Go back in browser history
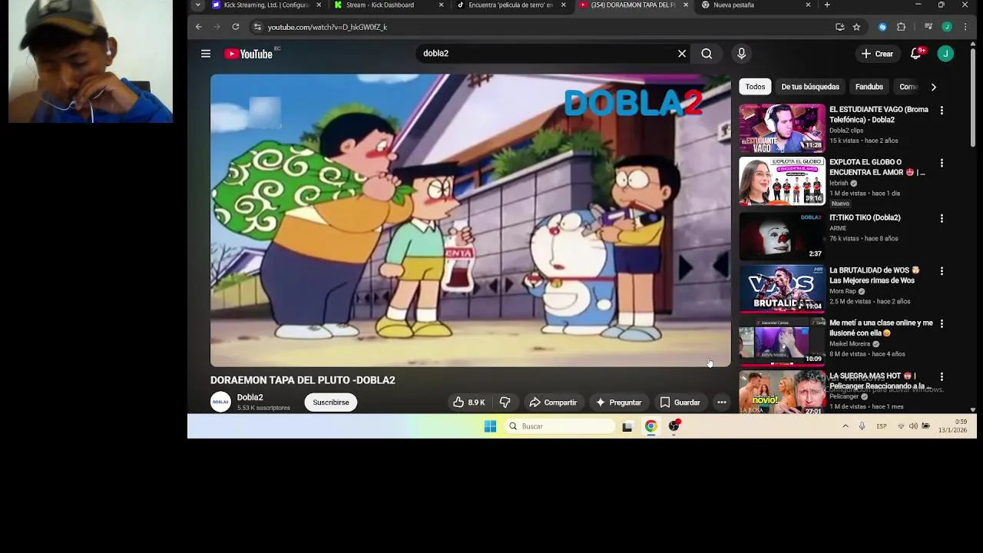The image size is (983, 553). pyautogui.click(x=199, y=27)
